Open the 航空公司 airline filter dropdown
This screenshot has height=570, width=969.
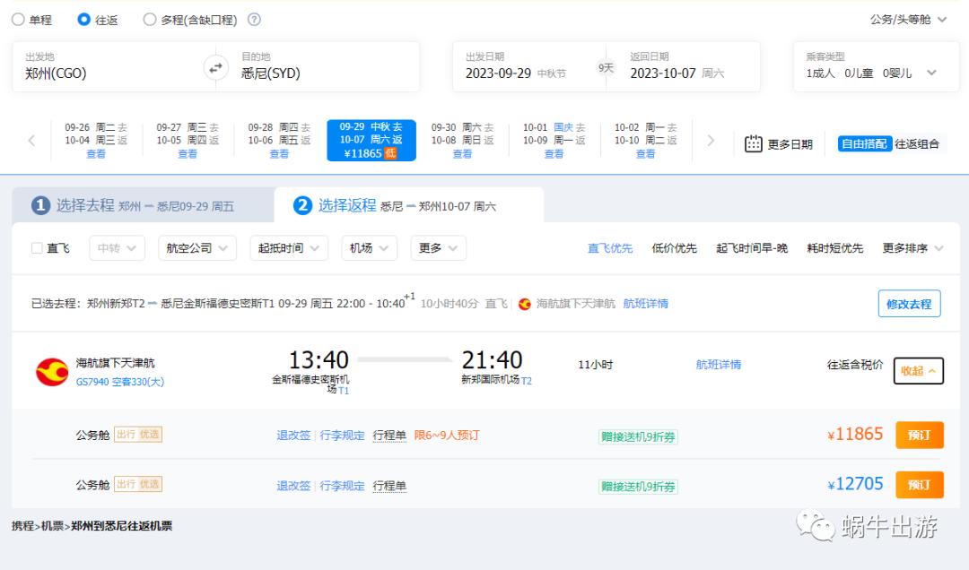tap(198, 248)
